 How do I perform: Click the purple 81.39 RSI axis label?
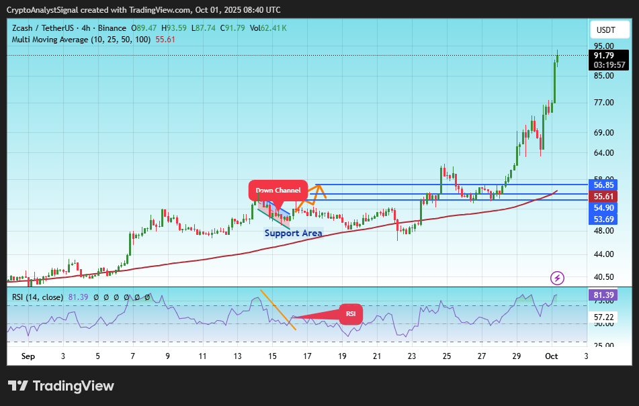[603, 295]
